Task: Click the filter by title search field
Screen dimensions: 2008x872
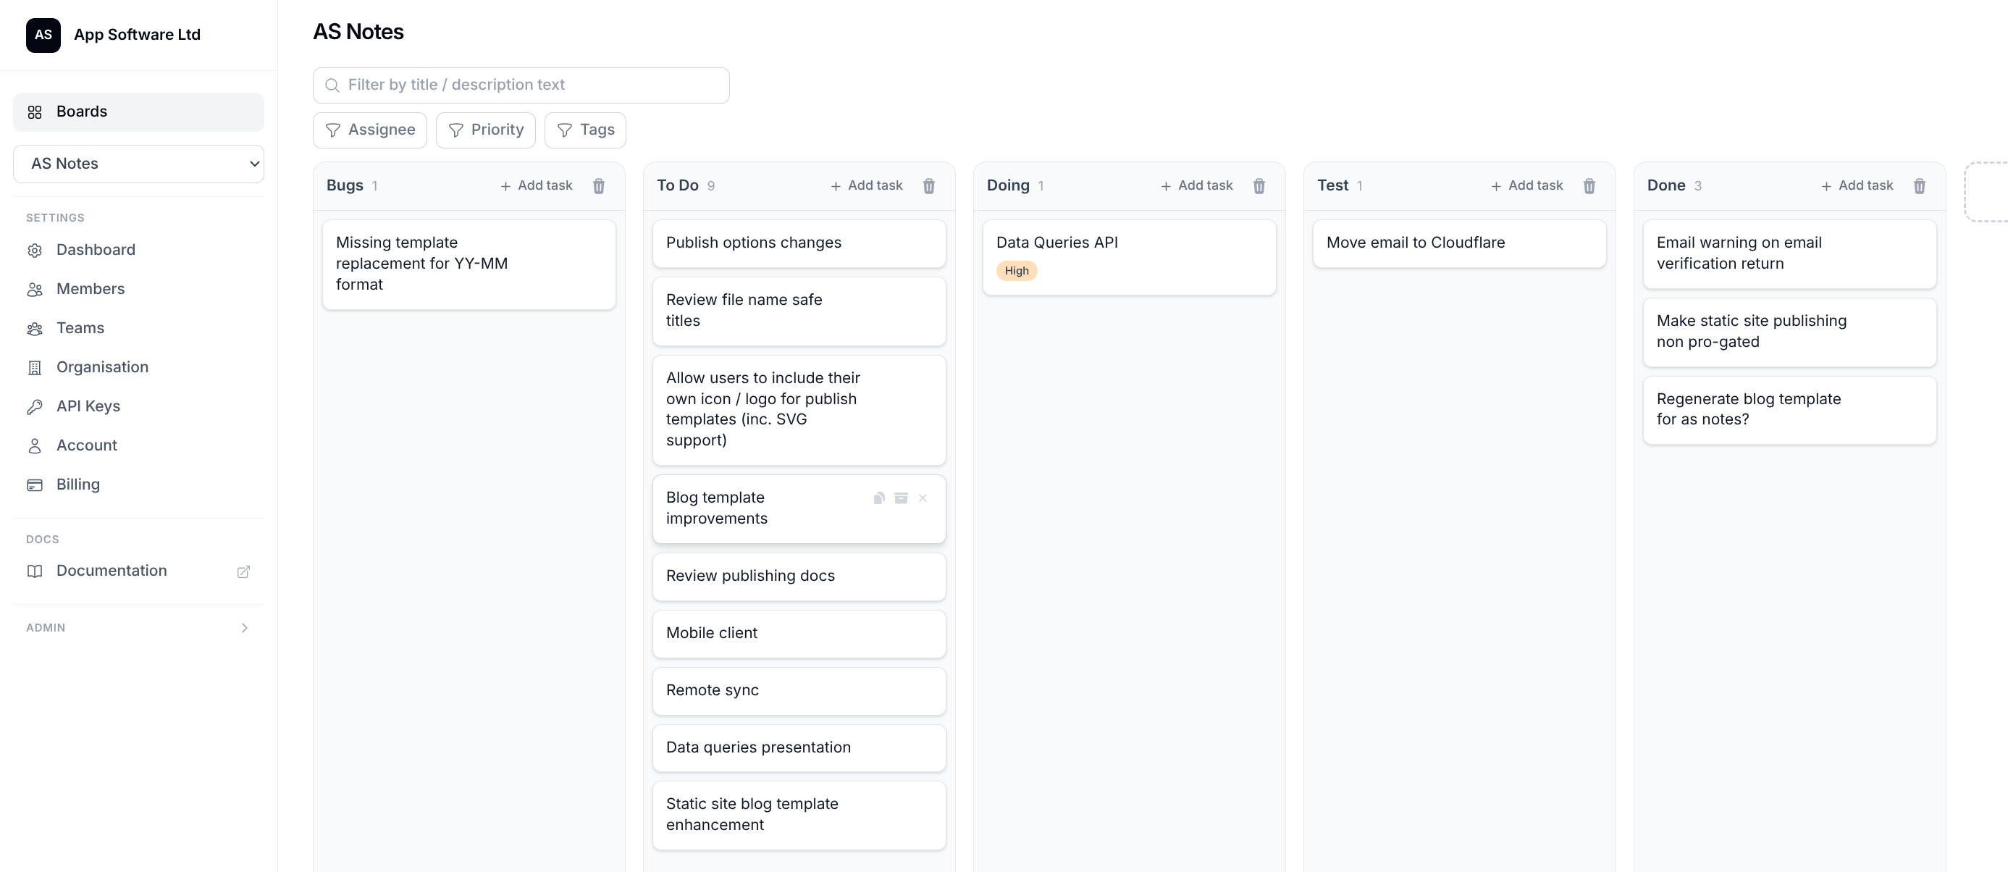Action: (x=521, y=85)
